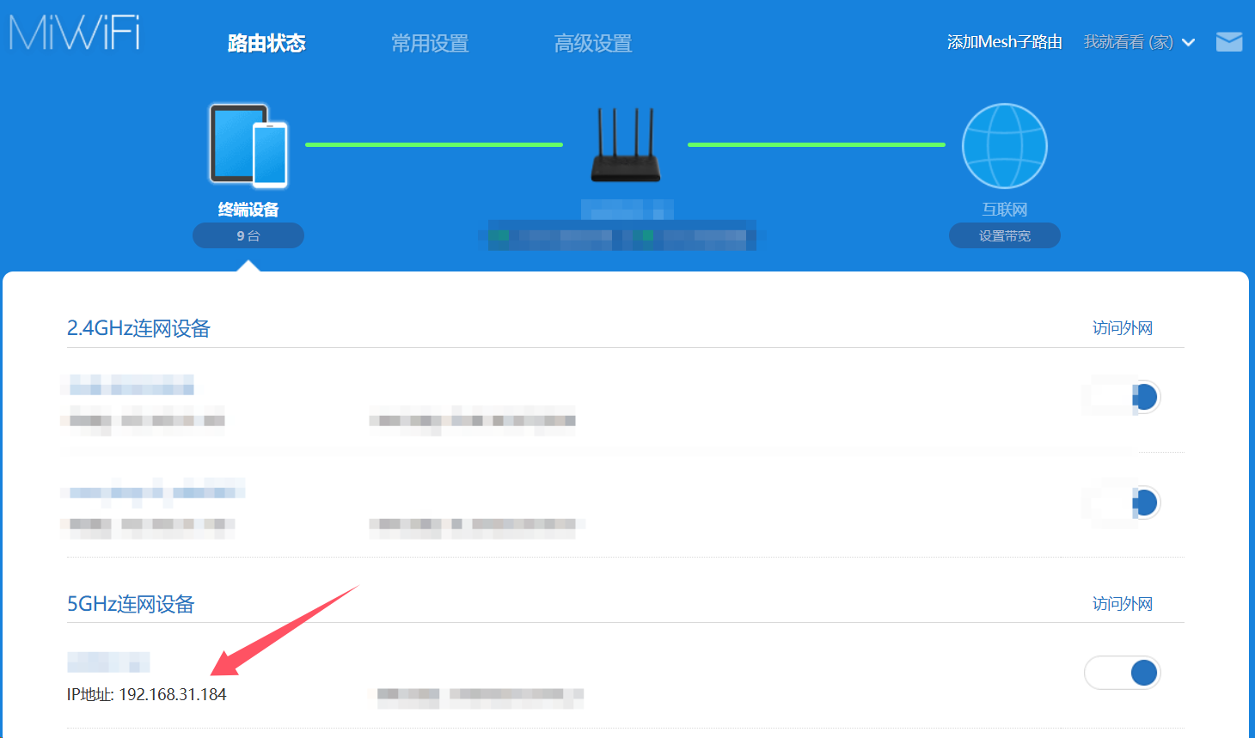Viewport: 1255px width, 738px height.
Task: Click the 9台 device count badge
Action: coord(248,235)
